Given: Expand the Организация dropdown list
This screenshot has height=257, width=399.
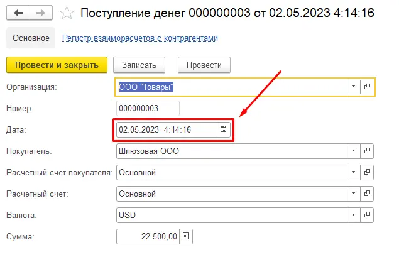Looking at the screenshot, I should pos(354,87).
